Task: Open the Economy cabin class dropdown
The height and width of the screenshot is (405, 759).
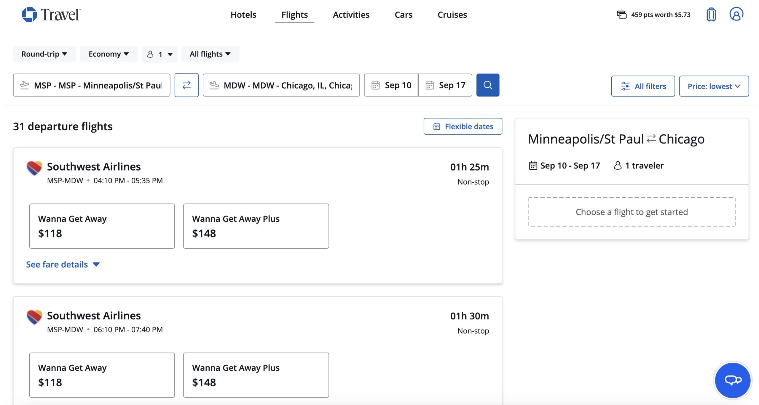Action: [109, 54]
